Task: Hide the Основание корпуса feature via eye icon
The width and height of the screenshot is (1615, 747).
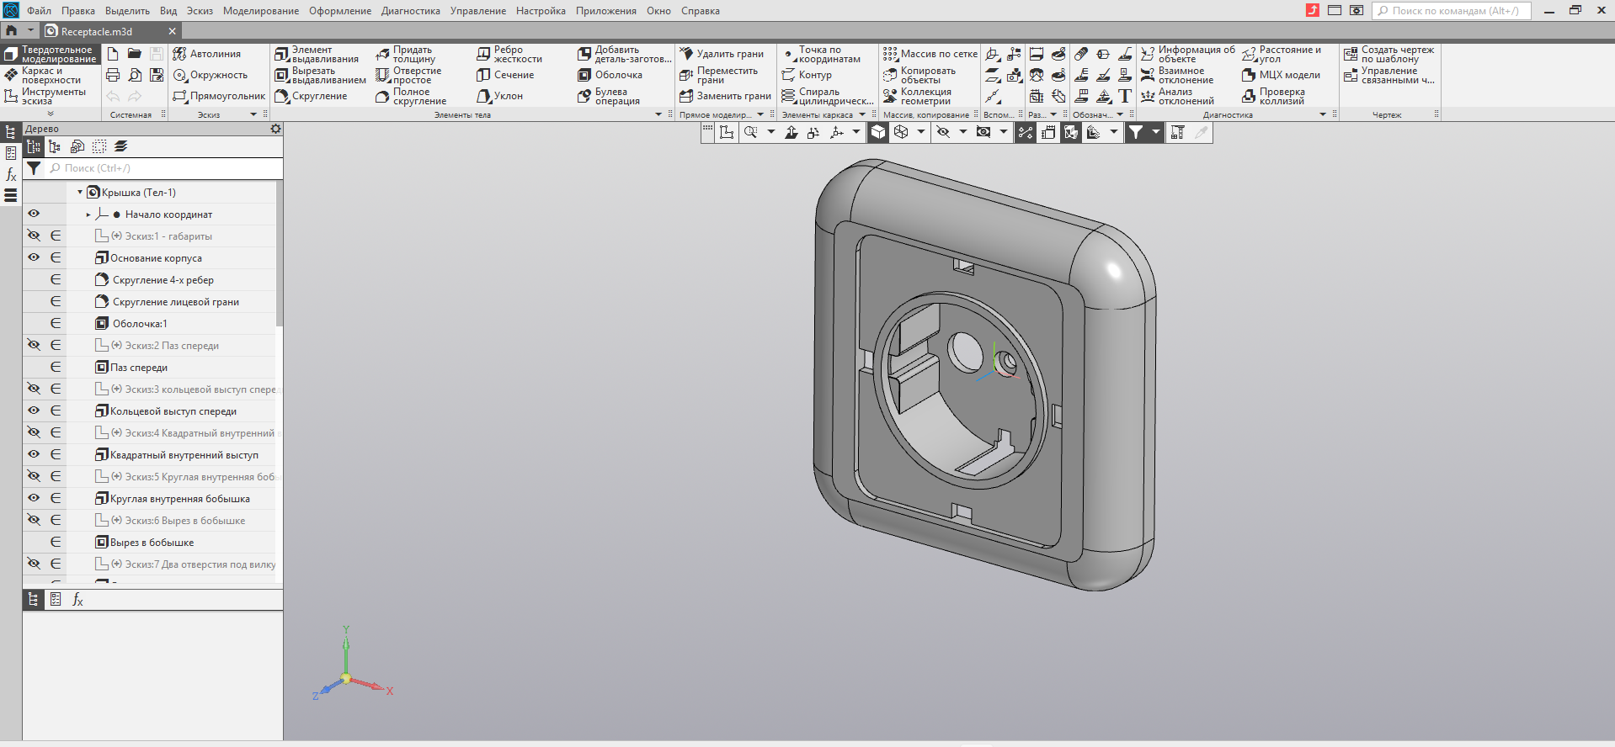Action: [x=34, y=257]
